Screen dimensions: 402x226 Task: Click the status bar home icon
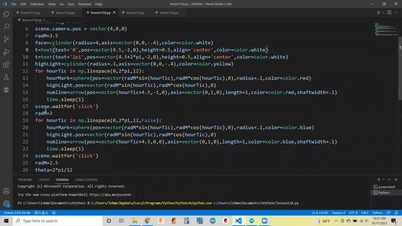point(53,213)
